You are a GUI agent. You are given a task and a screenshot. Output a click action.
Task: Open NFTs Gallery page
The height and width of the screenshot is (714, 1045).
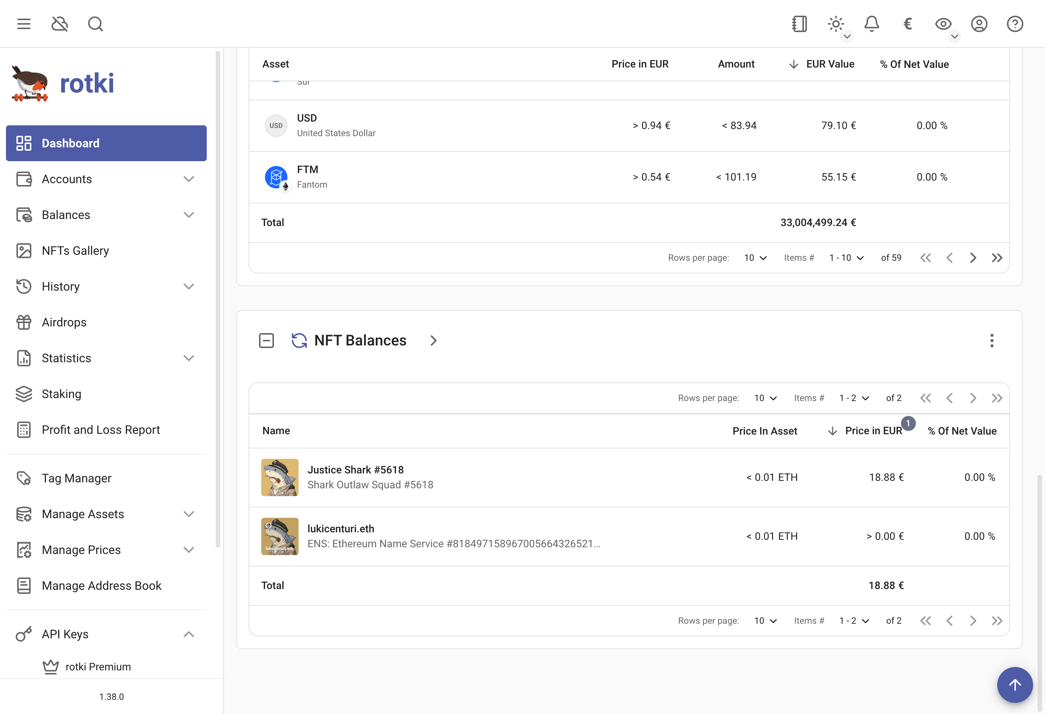[106, 251]
